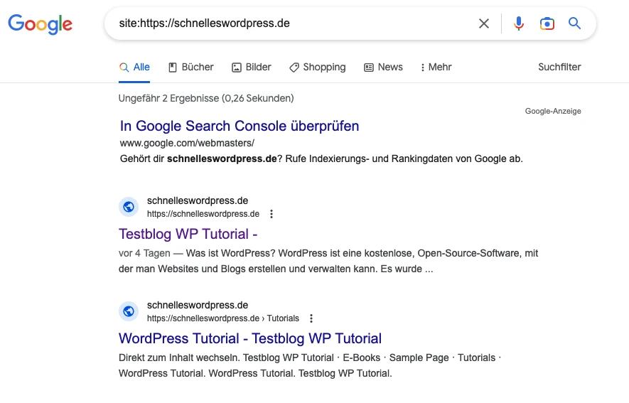This screenshot has height=403, width=629.
Task: Open three-dot options for Tutorials result
Action: [311, 318]
